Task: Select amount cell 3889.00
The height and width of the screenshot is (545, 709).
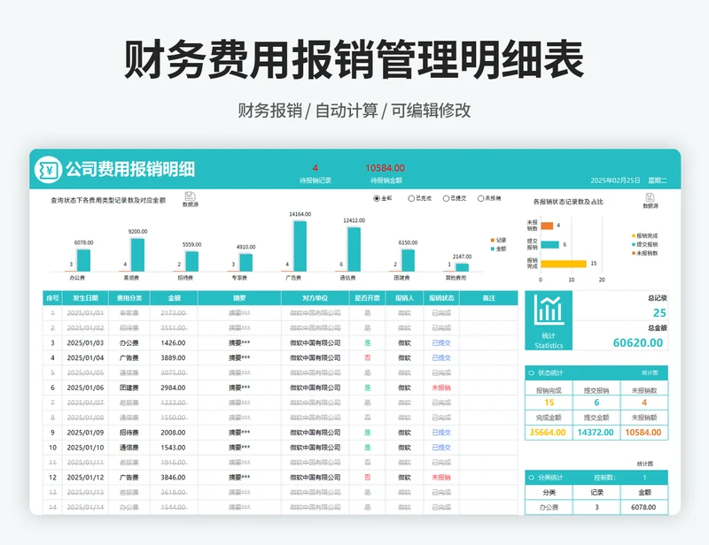Action: click(x=173, y=358)
